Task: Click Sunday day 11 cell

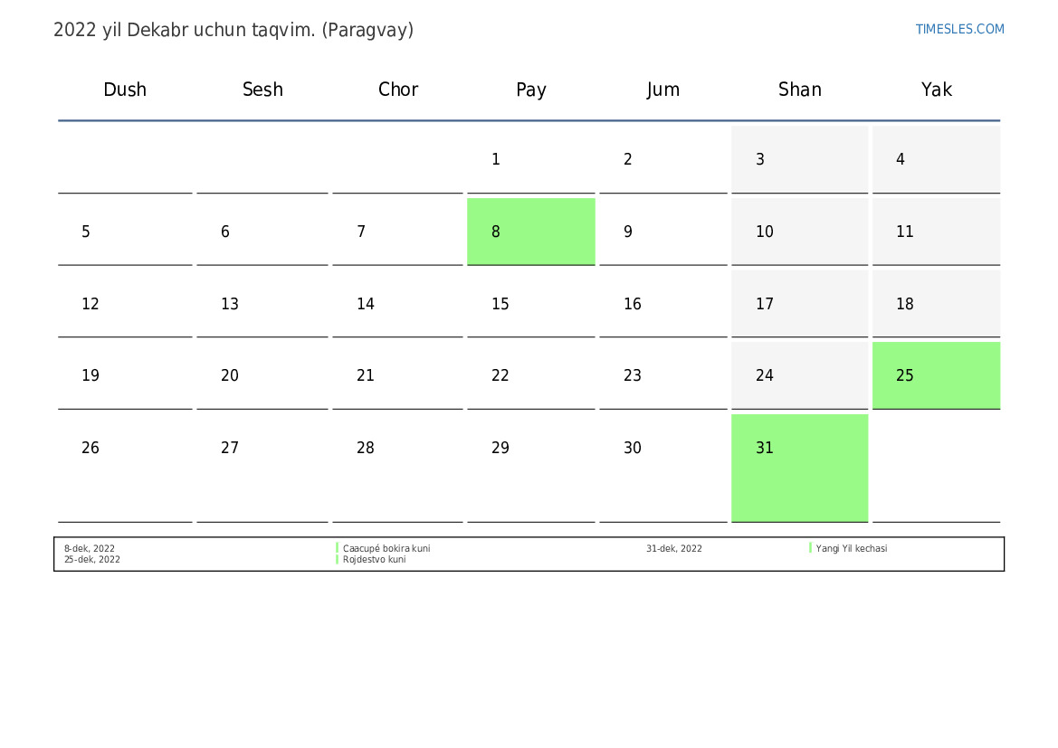Action: (x=936, y=232)
